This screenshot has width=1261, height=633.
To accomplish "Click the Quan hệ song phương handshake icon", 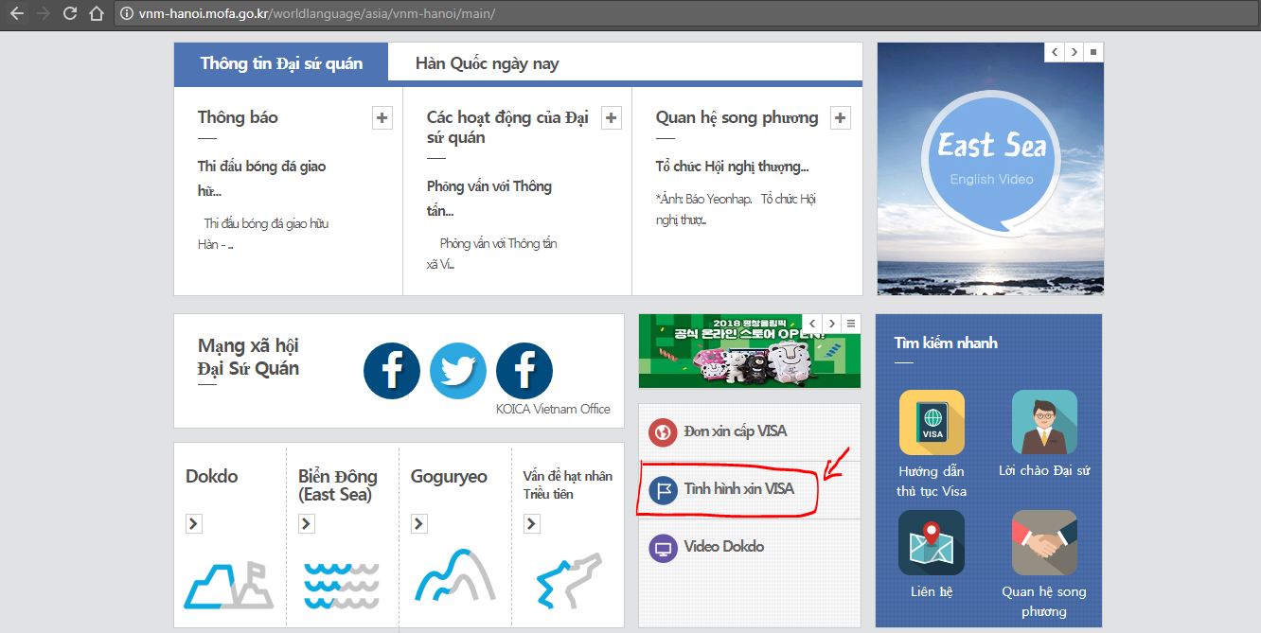I will click(1044, 542).
